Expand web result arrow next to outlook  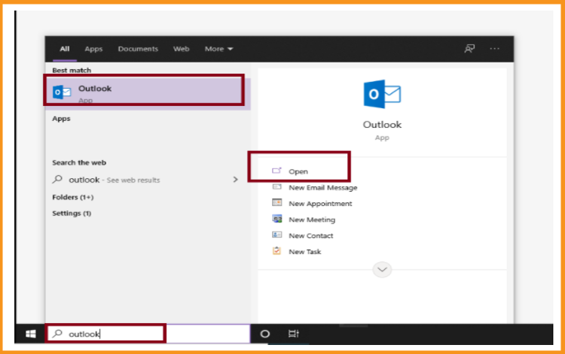pyautogui.click(x=235, y=180)
